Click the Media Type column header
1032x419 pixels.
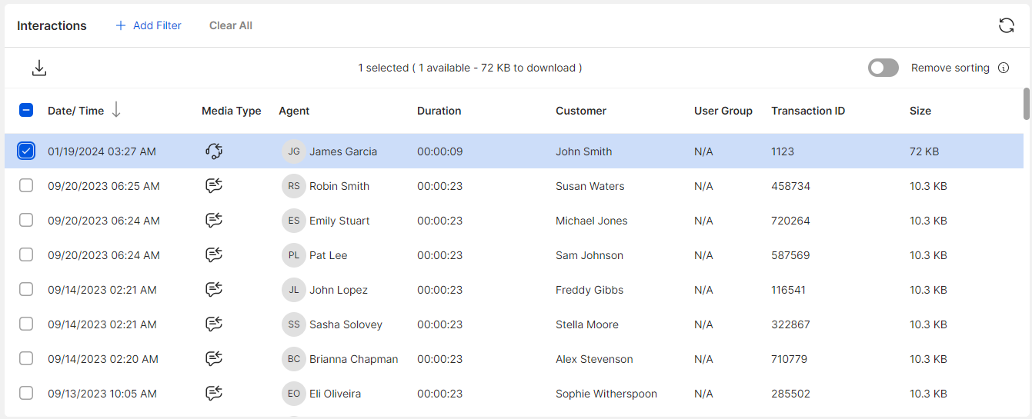click(x=232, y=111)
